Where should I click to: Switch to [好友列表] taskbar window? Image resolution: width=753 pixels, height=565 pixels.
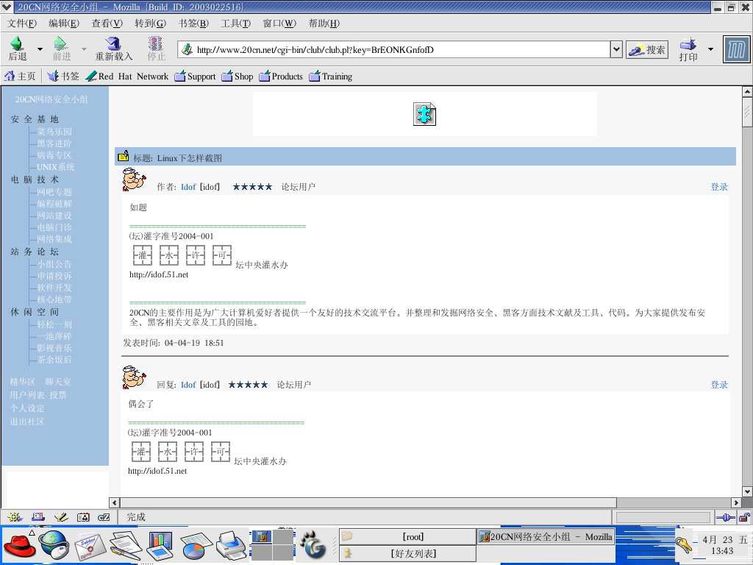point(407,553)
